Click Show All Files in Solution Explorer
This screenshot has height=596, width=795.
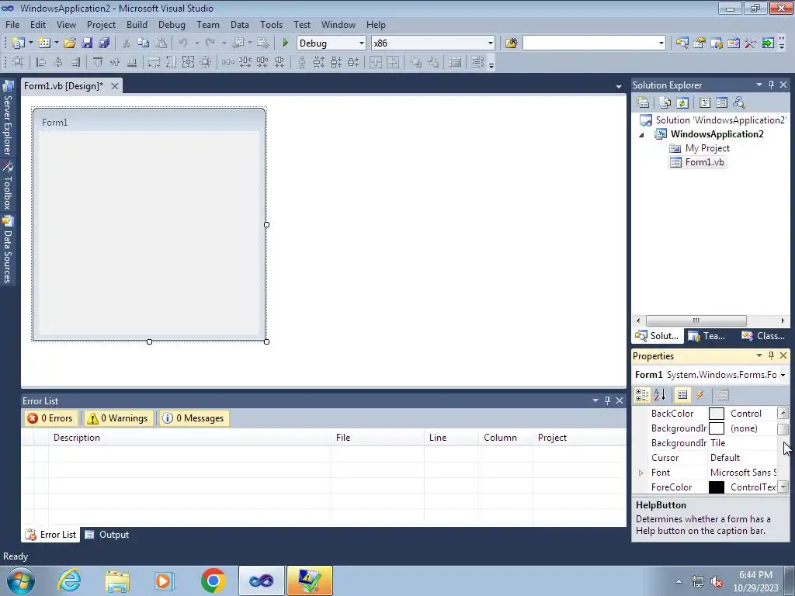(x=665, y=102)
